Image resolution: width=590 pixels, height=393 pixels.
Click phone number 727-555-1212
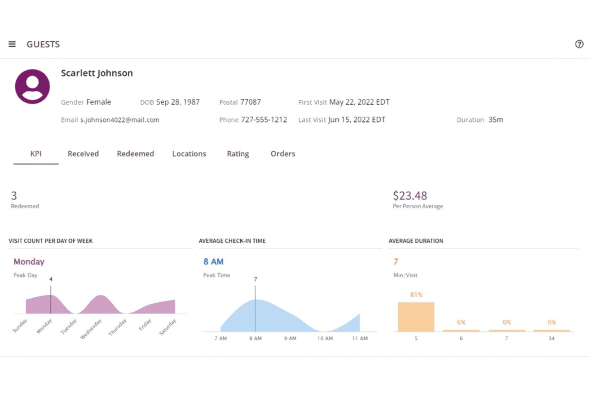click(264, 120)
